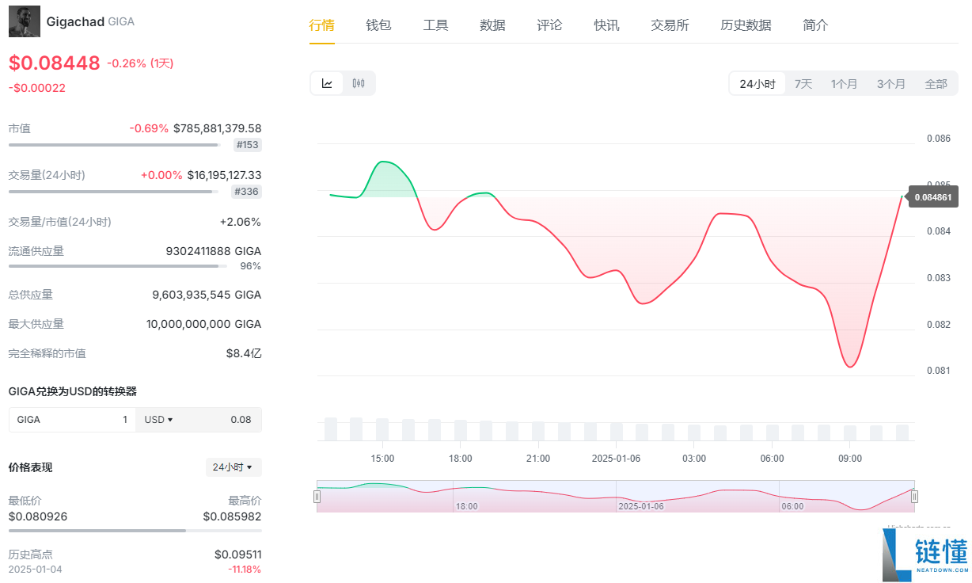
Task: Click the 15:00 axis label
Action: pyautogui.click(x=382, y=459)
